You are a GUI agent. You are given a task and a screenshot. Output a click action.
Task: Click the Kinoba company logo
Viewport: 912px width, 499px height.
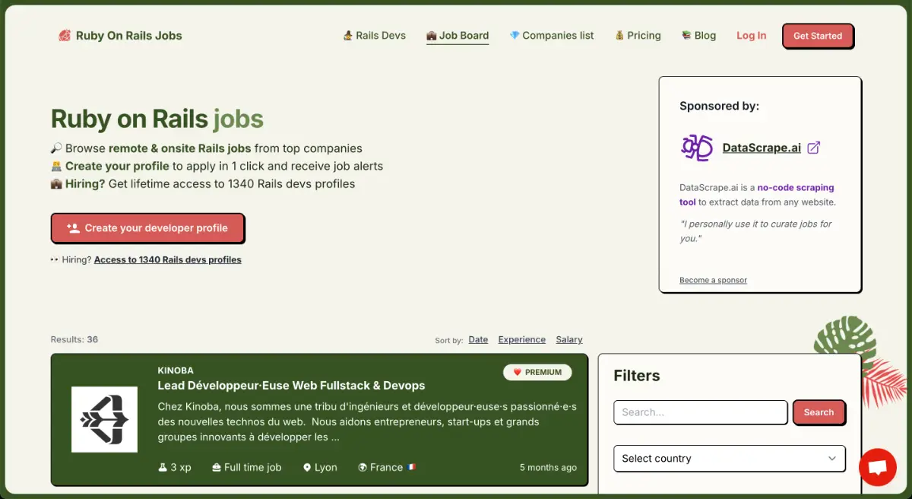click(x=104, y=419)
